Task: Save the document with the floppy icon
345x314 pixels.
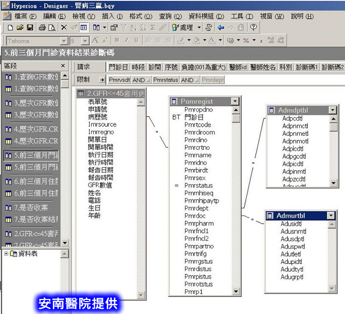Action: pos(30,27)
